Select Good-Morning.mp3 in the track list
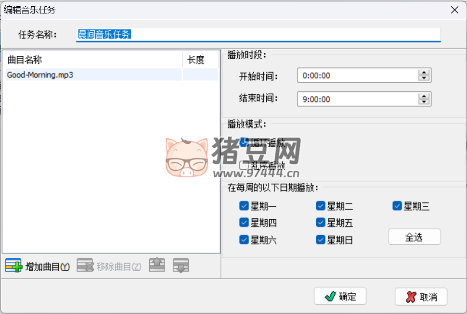The height and width of the screenshot is (314, 467). [x=40, y=75]
